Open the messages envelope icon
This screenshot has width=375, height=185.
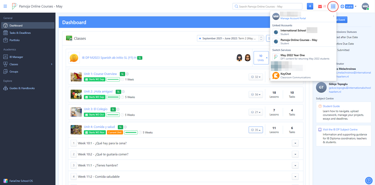point(320,7)
